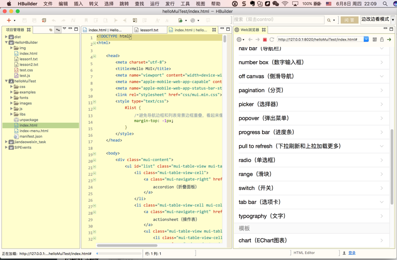This screenshot has width=397, height=260.
Task: Click the magnifier icon beside the search box
Action: (x=329, y=20)
